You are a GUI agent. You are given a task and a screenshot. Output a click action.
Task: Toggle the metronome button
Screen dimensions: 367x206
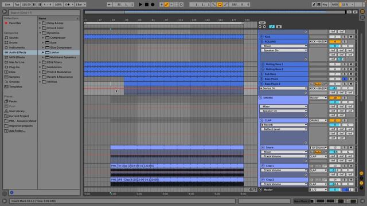(x=68, y=5)
